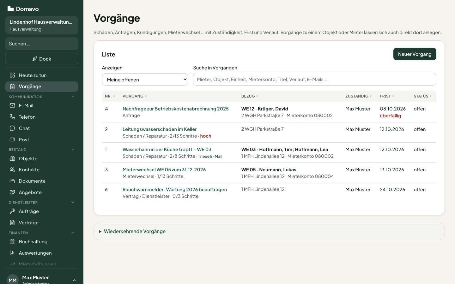Click the Domavo folder logo icon

[10, 9]
